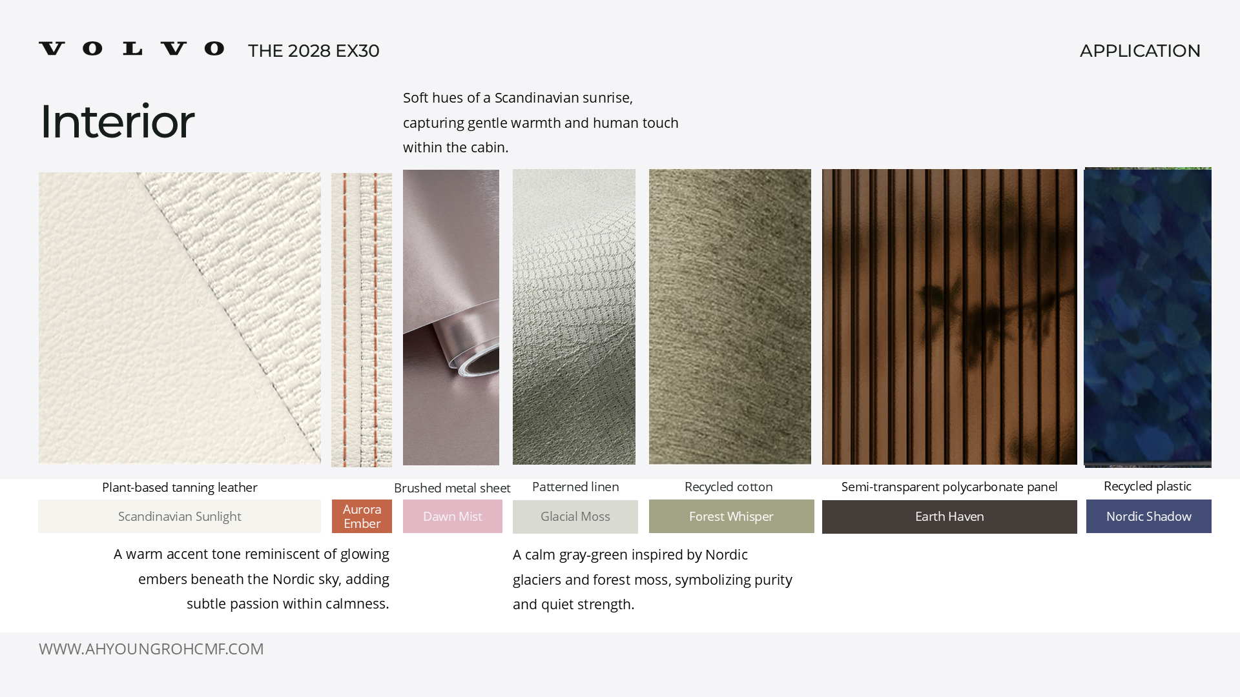
Task: Click the APPLICATION section label
Action: (1140, 51)
